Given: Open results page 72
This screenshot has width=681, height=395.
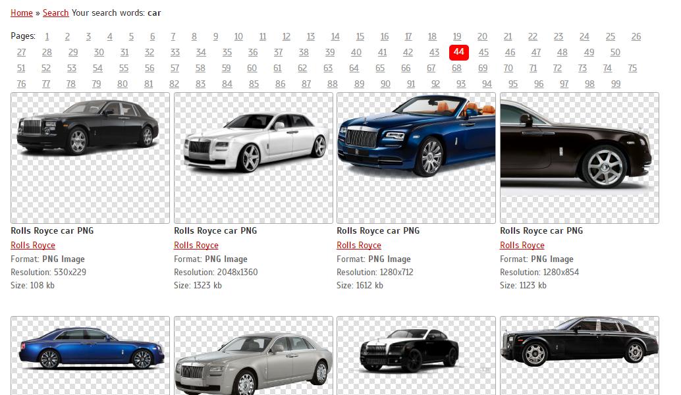Looking at the screenshot, I should tap(557, 68).
